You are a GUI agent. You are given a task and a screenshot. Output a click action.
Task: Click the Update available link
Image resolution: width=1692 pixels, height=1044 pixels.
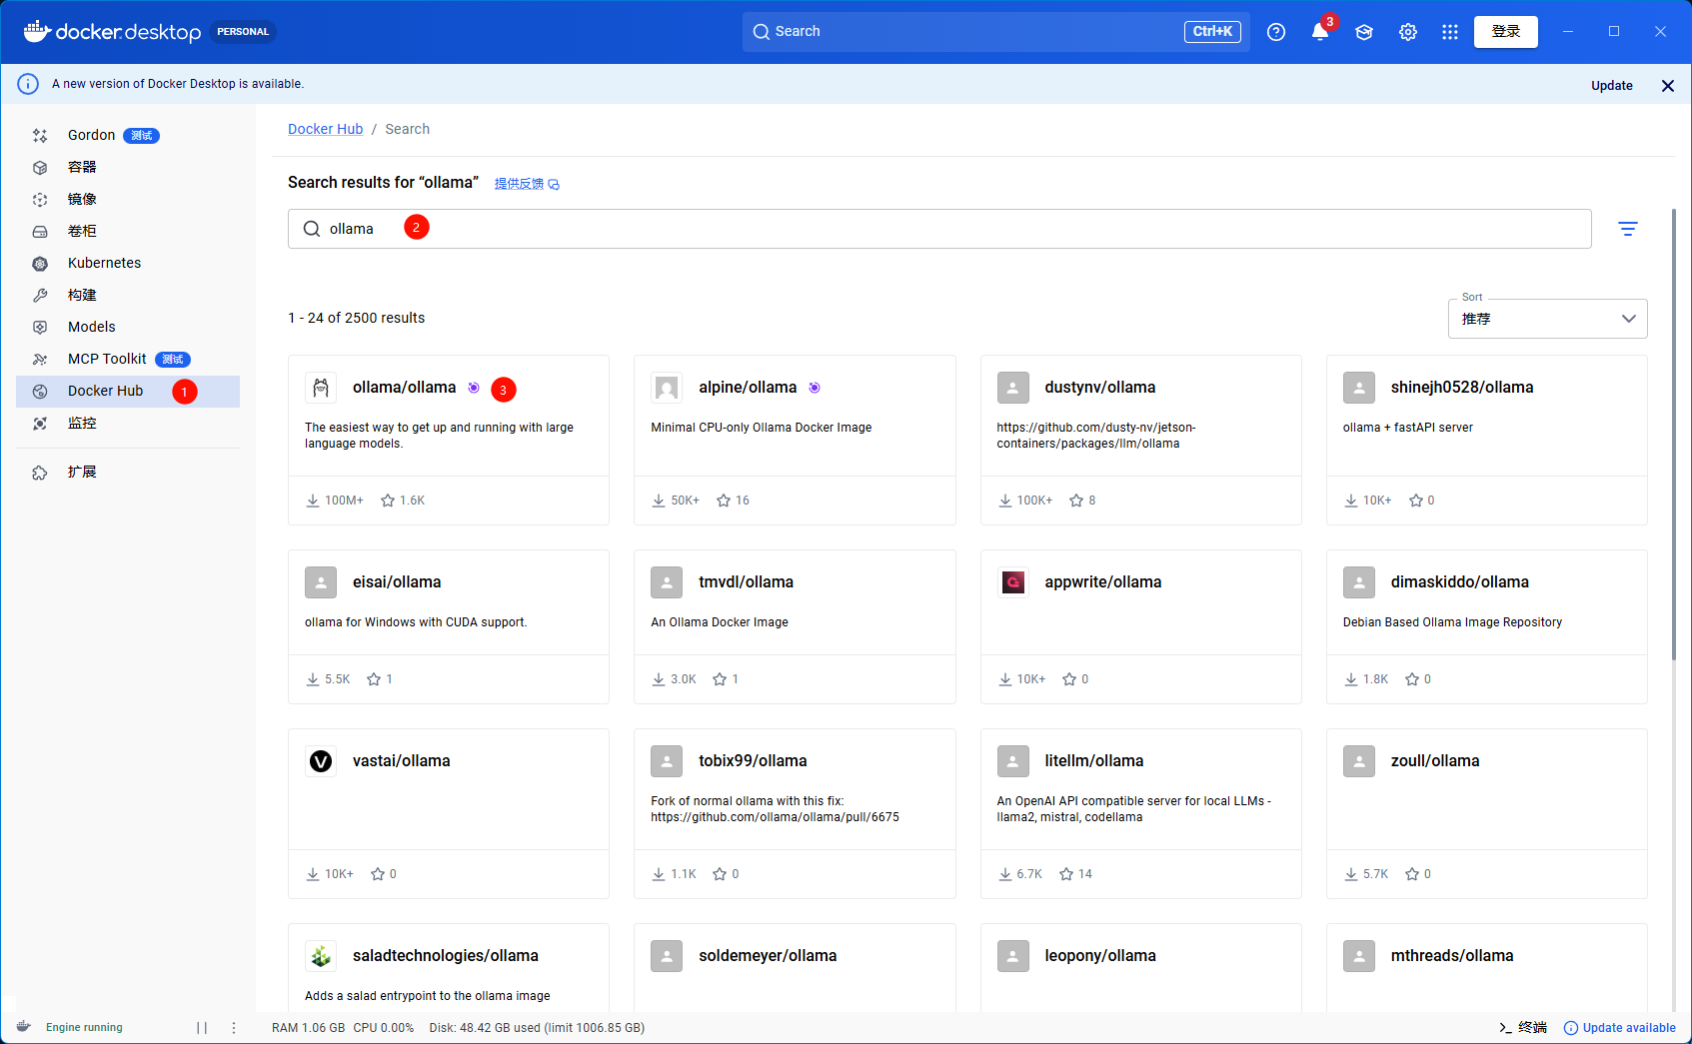pos(1620,1028)
